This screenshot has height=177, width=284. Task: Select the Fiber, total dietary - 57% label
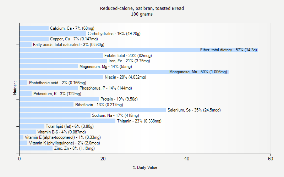(x=229, y=50)
